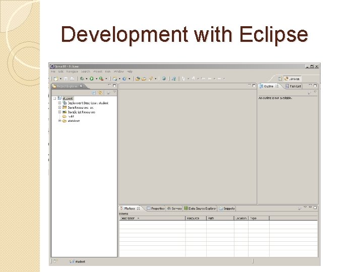
Task: Open External Tools dropdown arrow
Action: 106,79
